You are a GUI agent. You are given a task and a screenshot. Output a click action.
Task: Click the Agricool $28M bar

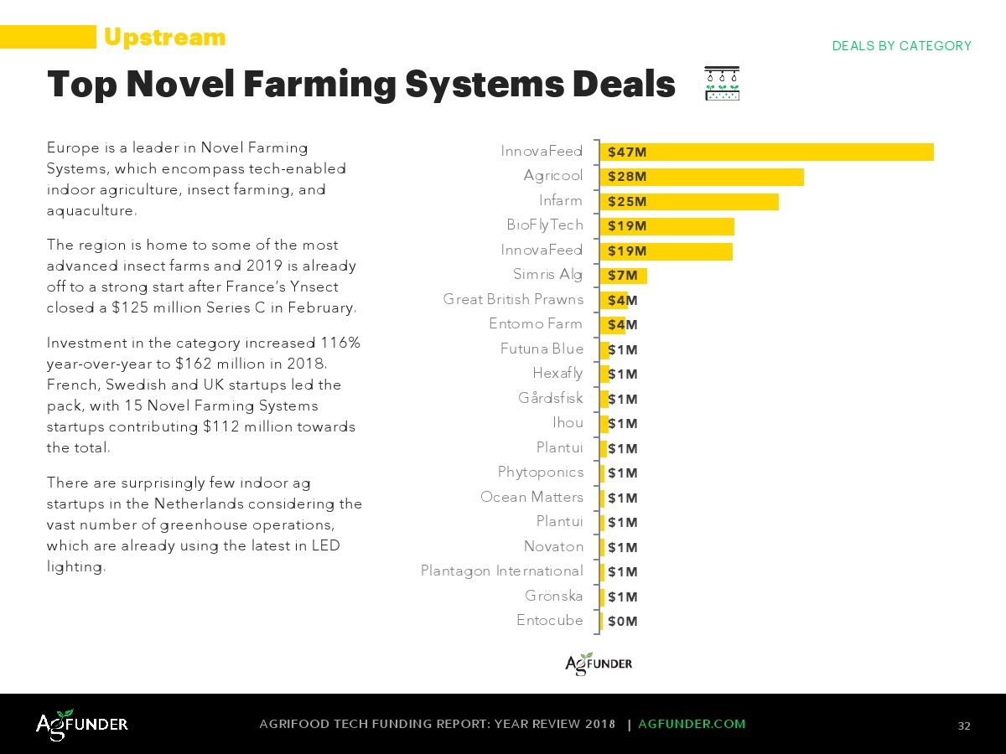tap(702, 177)
